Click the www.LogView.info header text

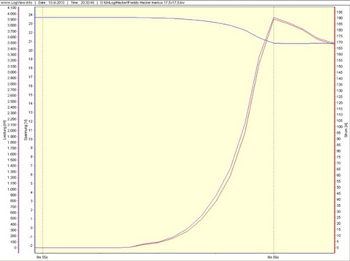click(16, 3)
